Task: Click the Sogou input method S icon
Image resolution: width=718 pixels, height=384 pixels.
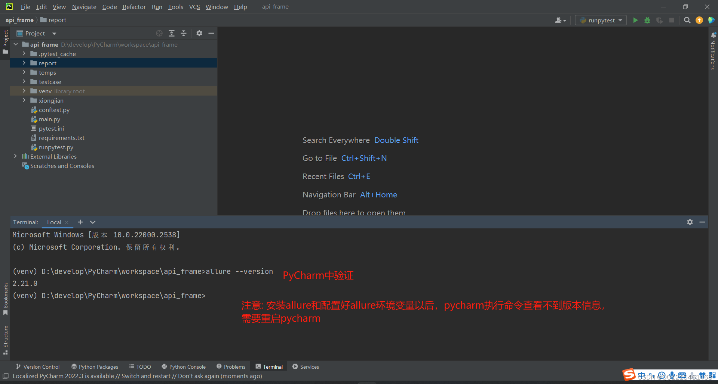Action: coord(629,374)
